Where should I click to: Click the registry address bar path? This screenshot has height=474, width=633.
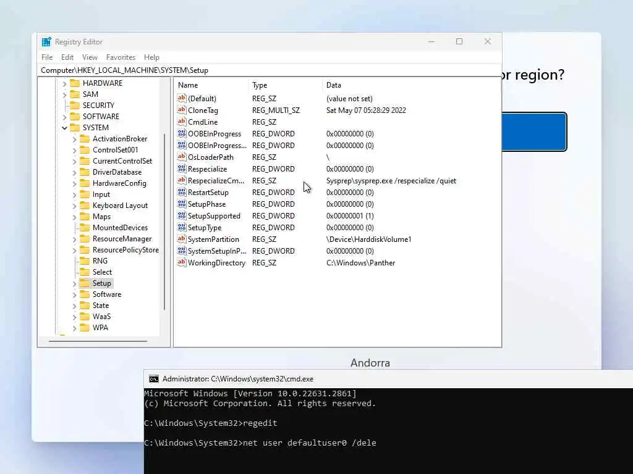[x=124, y=70]
